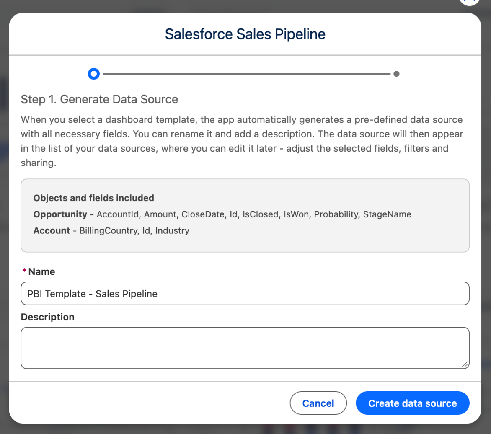Click the Objects and fields included label
Viewport: 491px width, 434px height.
93,198
